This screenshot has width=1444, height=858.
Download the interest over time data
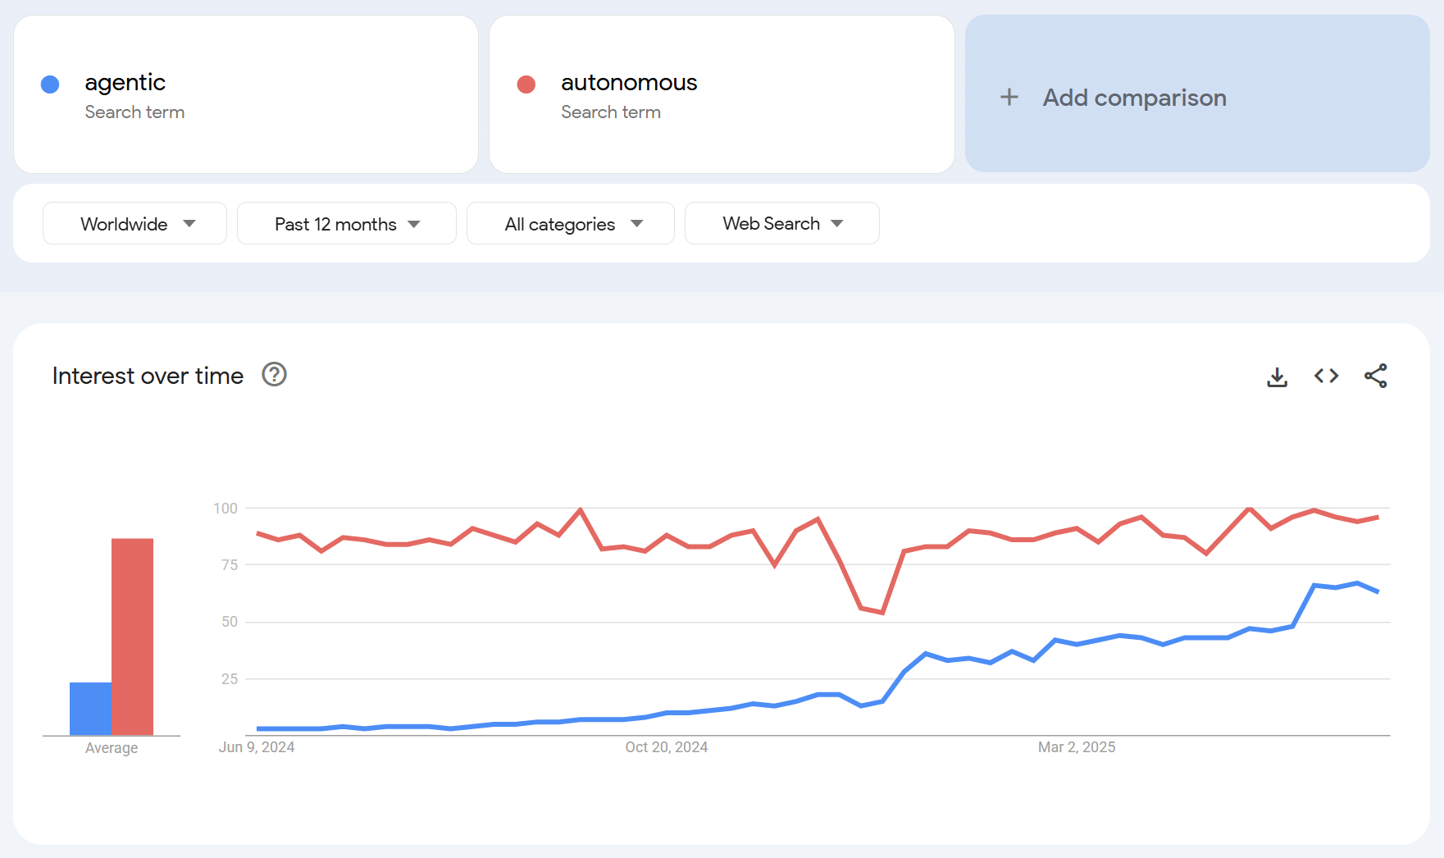coord(1277,377)
